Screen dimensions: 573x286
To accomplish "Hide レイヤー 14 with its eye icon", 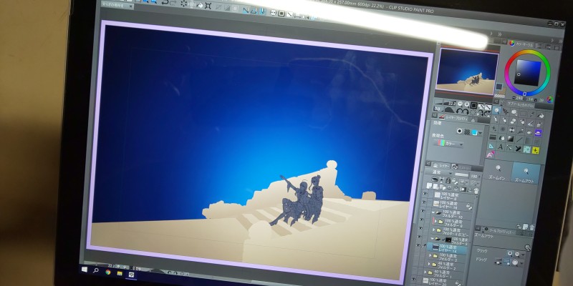I will pyautogui.click(x=418, y=245).
